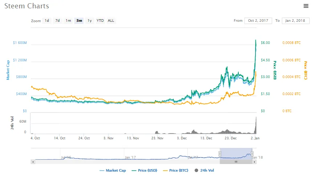Click the shaded navigator selection window
Screen dimensions: 319x176
point(236,154)
